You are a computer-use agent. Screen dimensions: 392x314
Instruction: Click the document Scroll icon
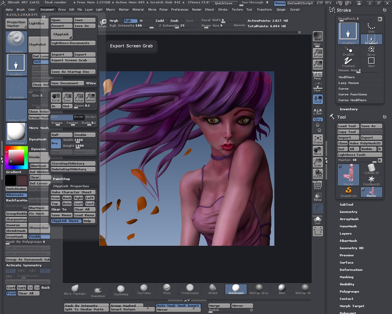tap(56, 98)
